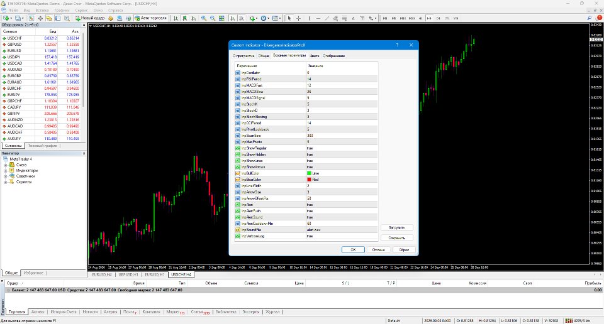Toggle InpAlertSound true value
Image resolution: width=604 pixels, height=324 pixels.
click(342, 217)
